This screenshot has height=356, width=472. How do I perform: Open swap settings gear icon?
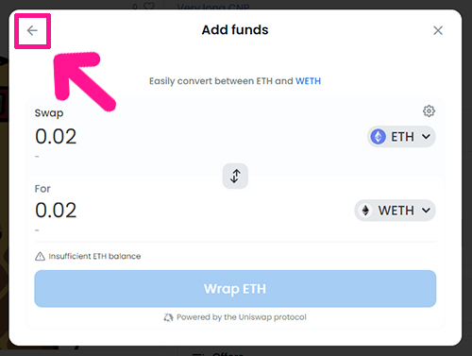pyautogui.click(x=429, y=111)
